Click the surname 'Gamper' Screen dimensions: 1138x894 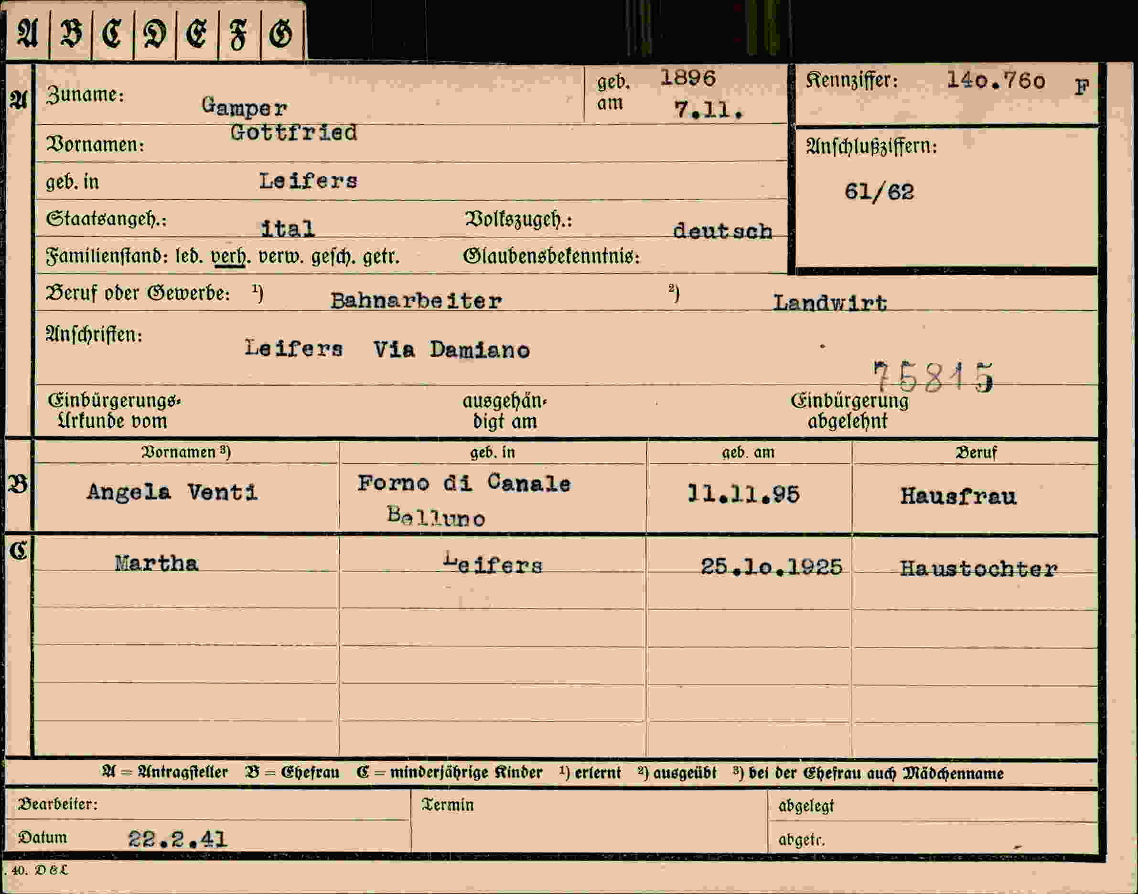tap(245, 107)
